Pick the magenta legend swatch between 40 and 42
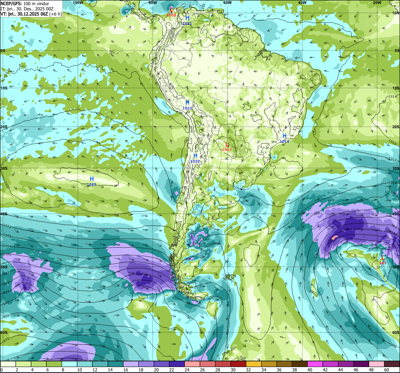Image resolution: width=400 pixels, height=373 pixels. pyautogui.click(x=315, y=364)
